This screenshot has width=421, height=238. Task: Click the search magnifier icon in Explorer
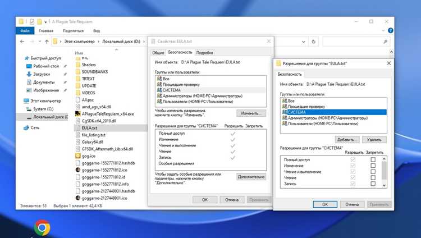tap(385, 42)
